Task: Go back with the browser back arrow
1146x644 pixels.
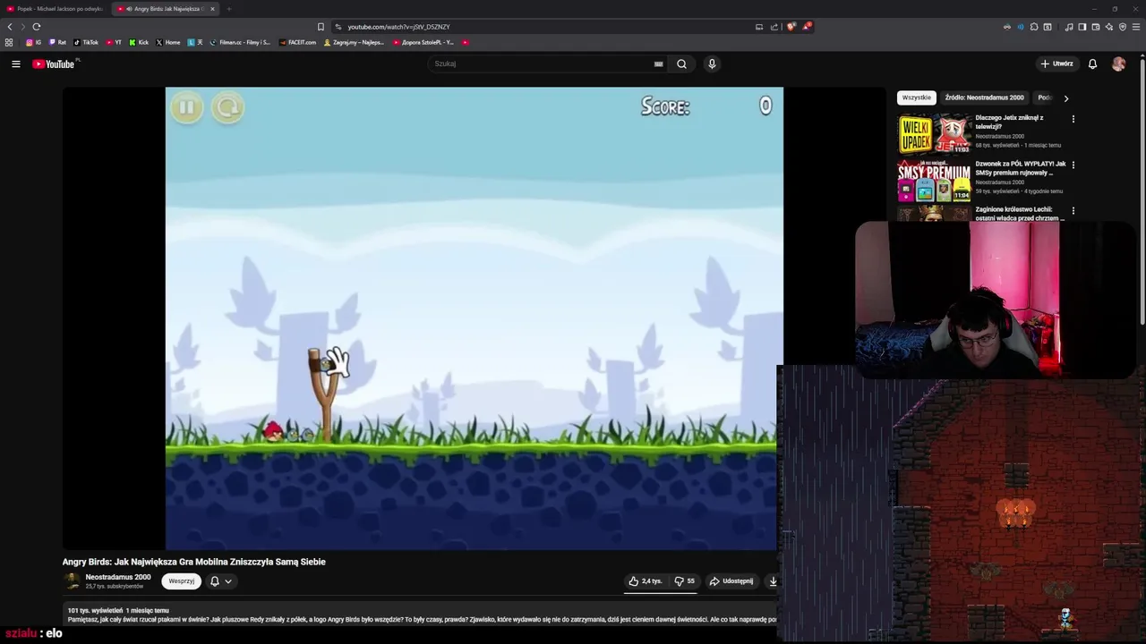Action: pos(10,27)
